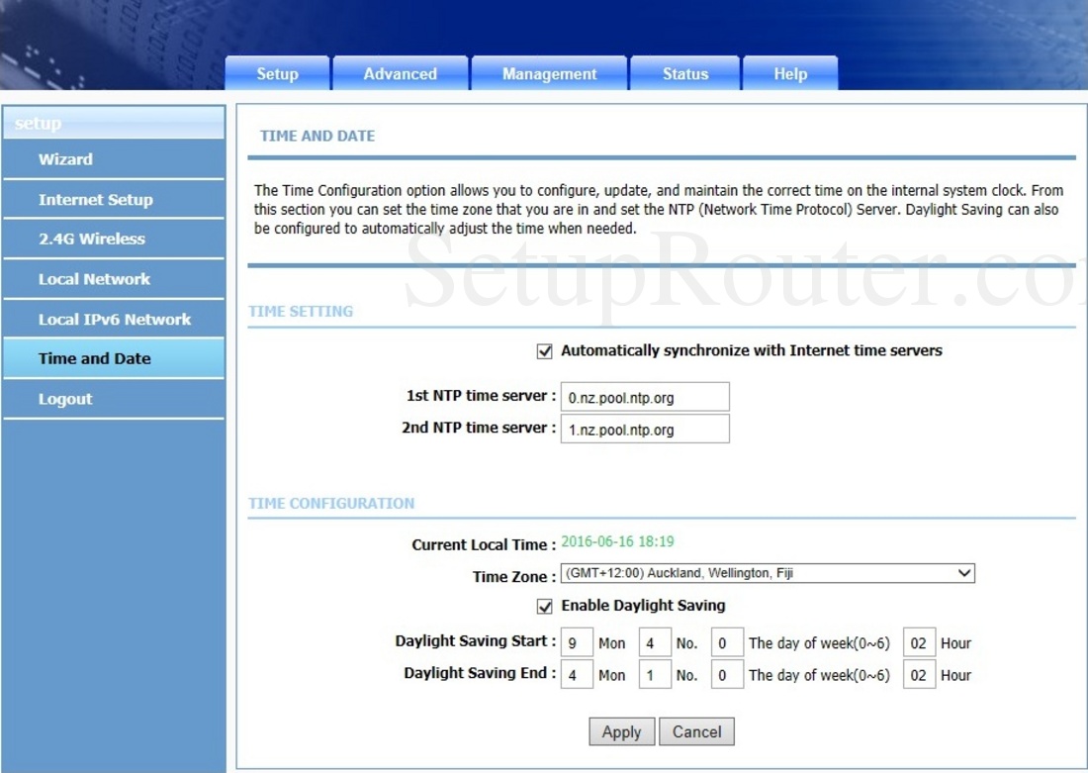Switch to the Advanced tab
This screenshot has height=773, width=1088.
401,73
